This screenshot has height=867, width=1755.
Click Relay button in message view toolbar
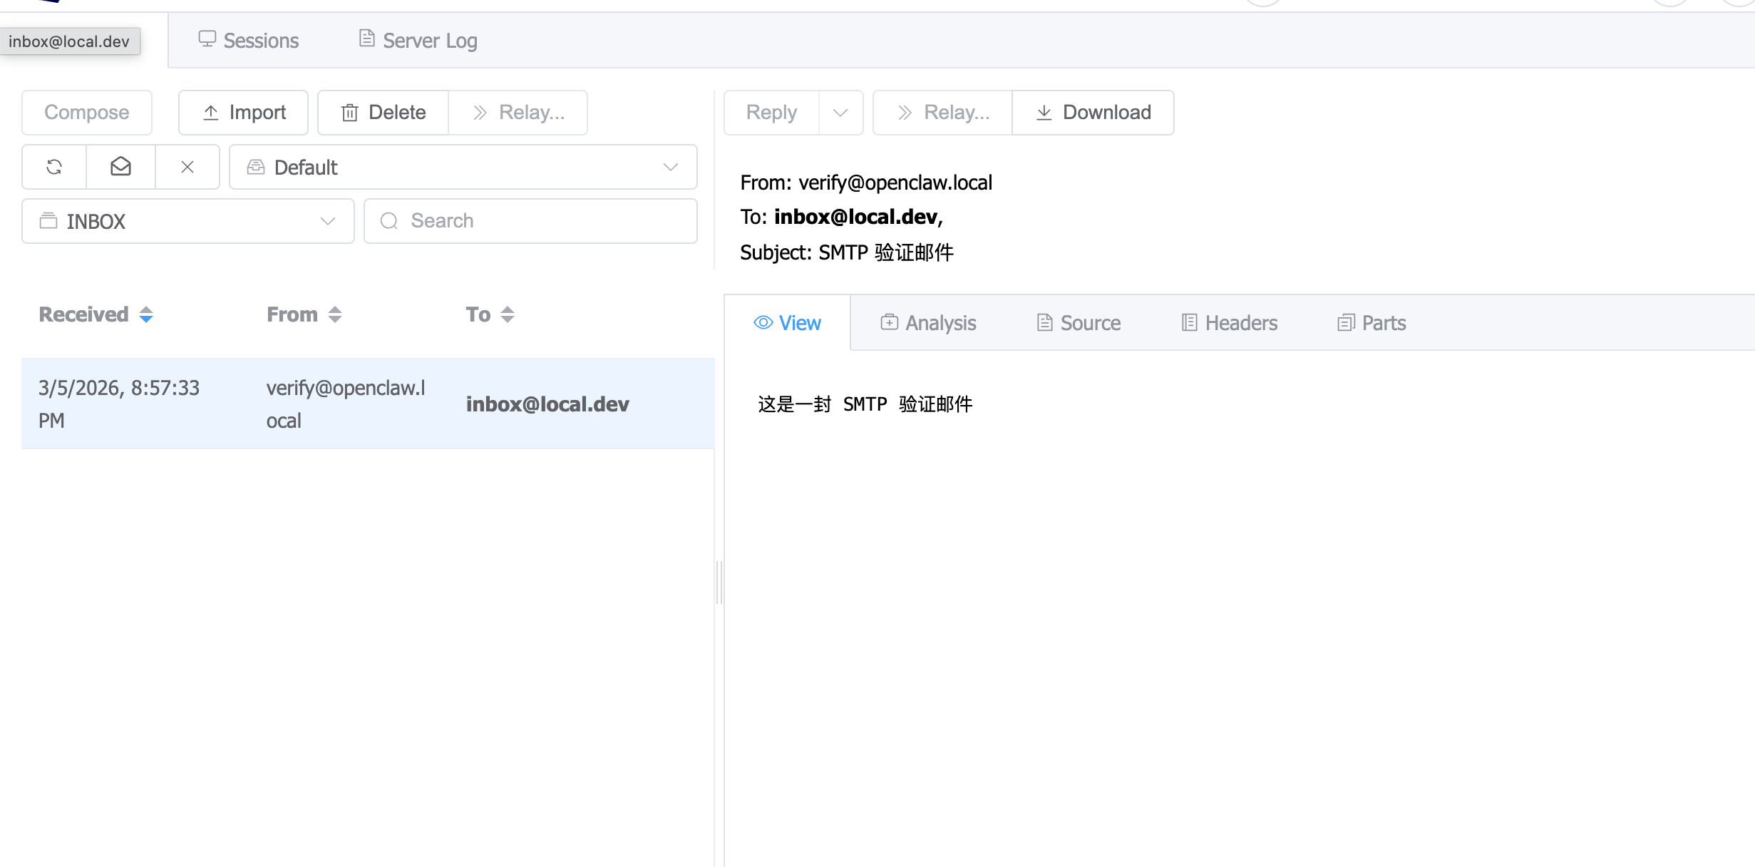942,113
